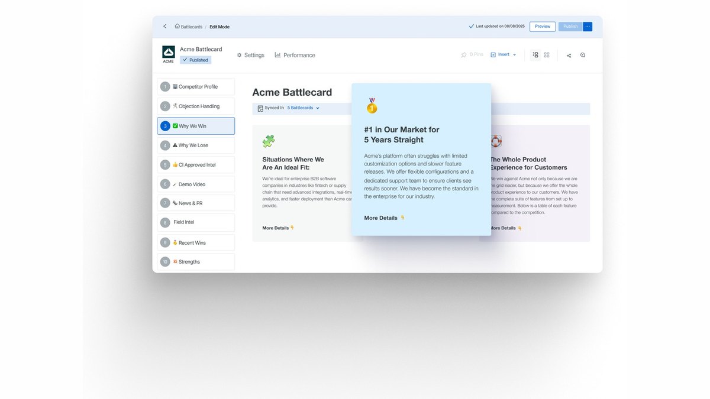Click the Acme Battlecard page heading
Viewport: 710px width, 399px height.
tap(292, 92)
